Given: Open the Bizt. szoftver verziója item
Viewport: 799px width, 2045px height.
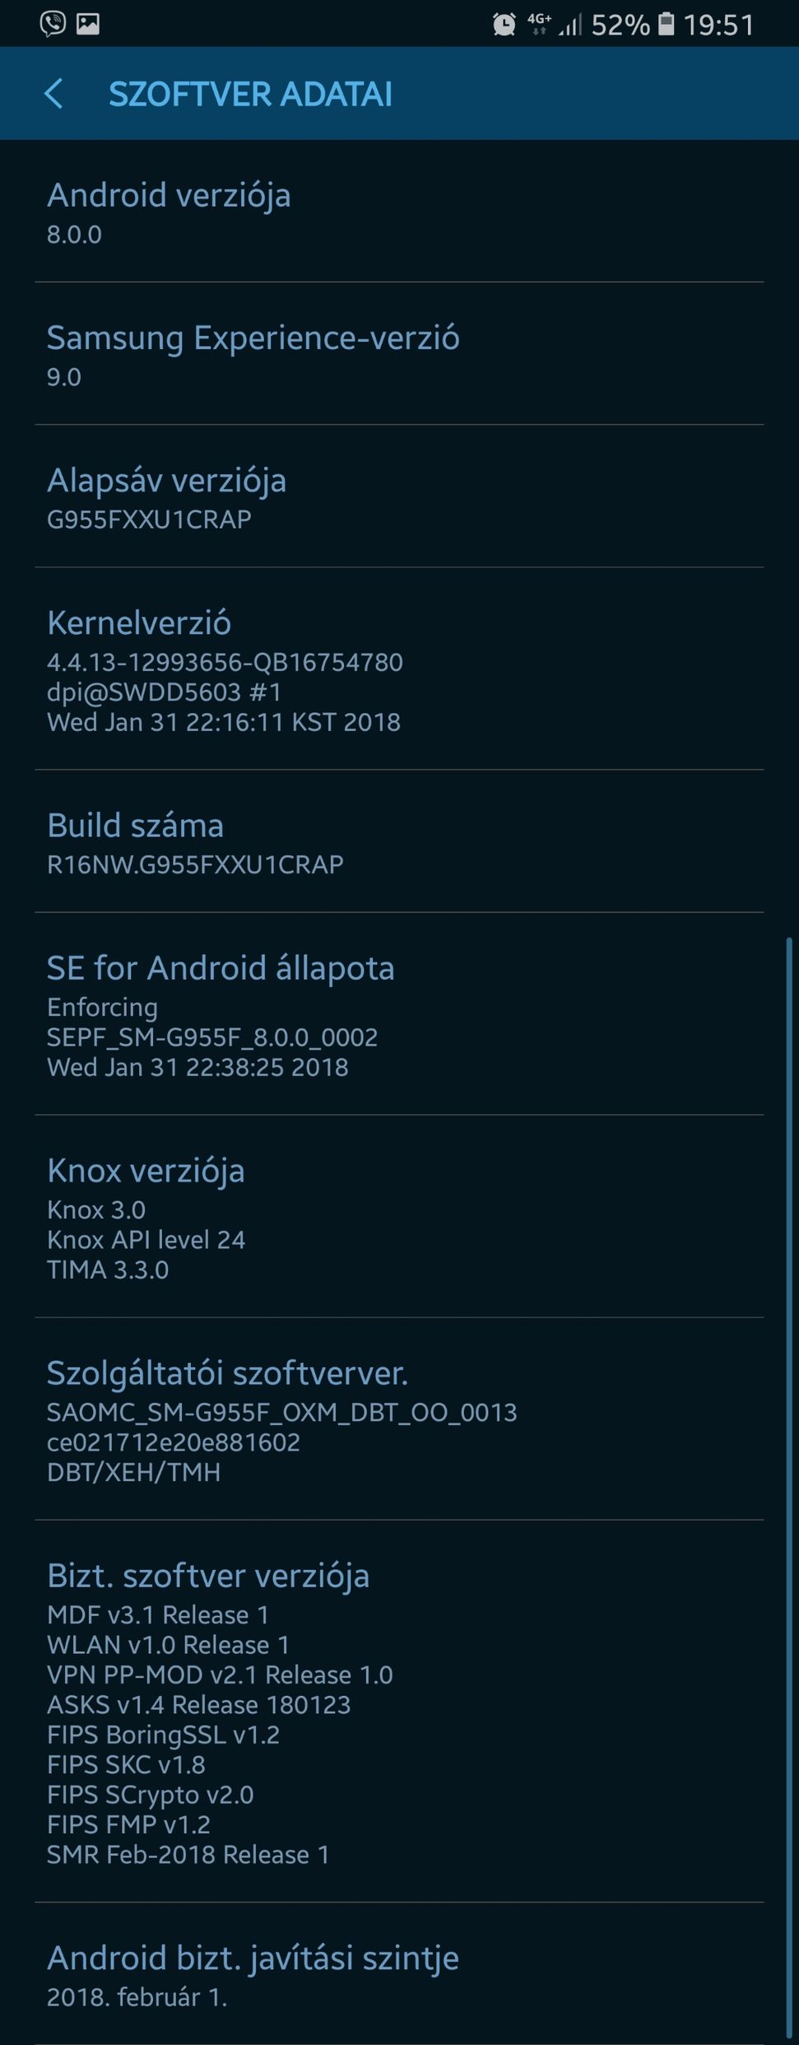Looking at the screenshot, I should point(399,1712).
